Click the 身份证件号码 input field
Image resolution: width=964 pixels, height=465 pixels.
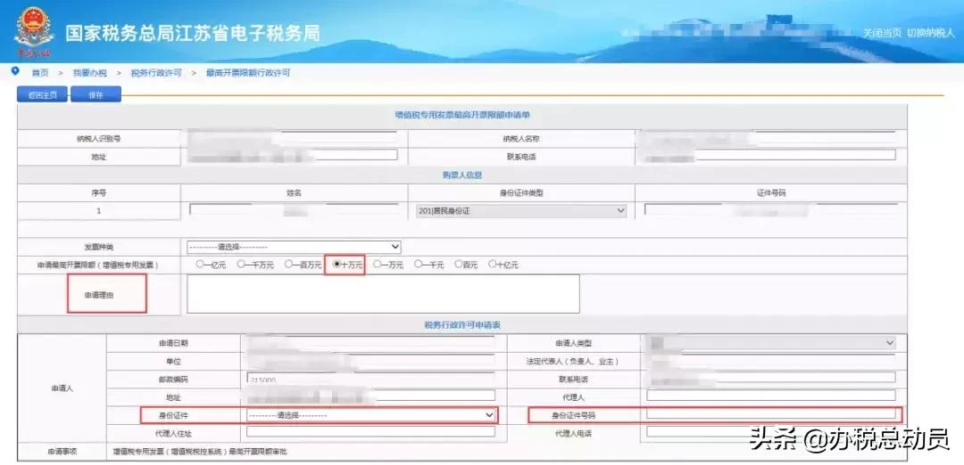click(771, 414)
